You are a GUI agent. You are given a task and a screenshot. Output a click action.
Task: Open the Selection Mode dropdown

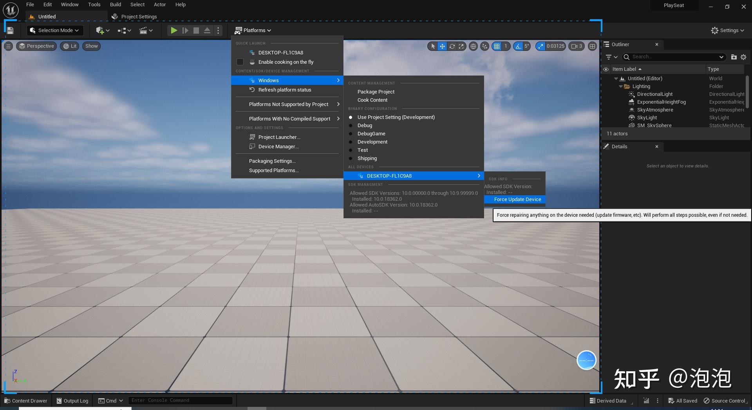55,31
